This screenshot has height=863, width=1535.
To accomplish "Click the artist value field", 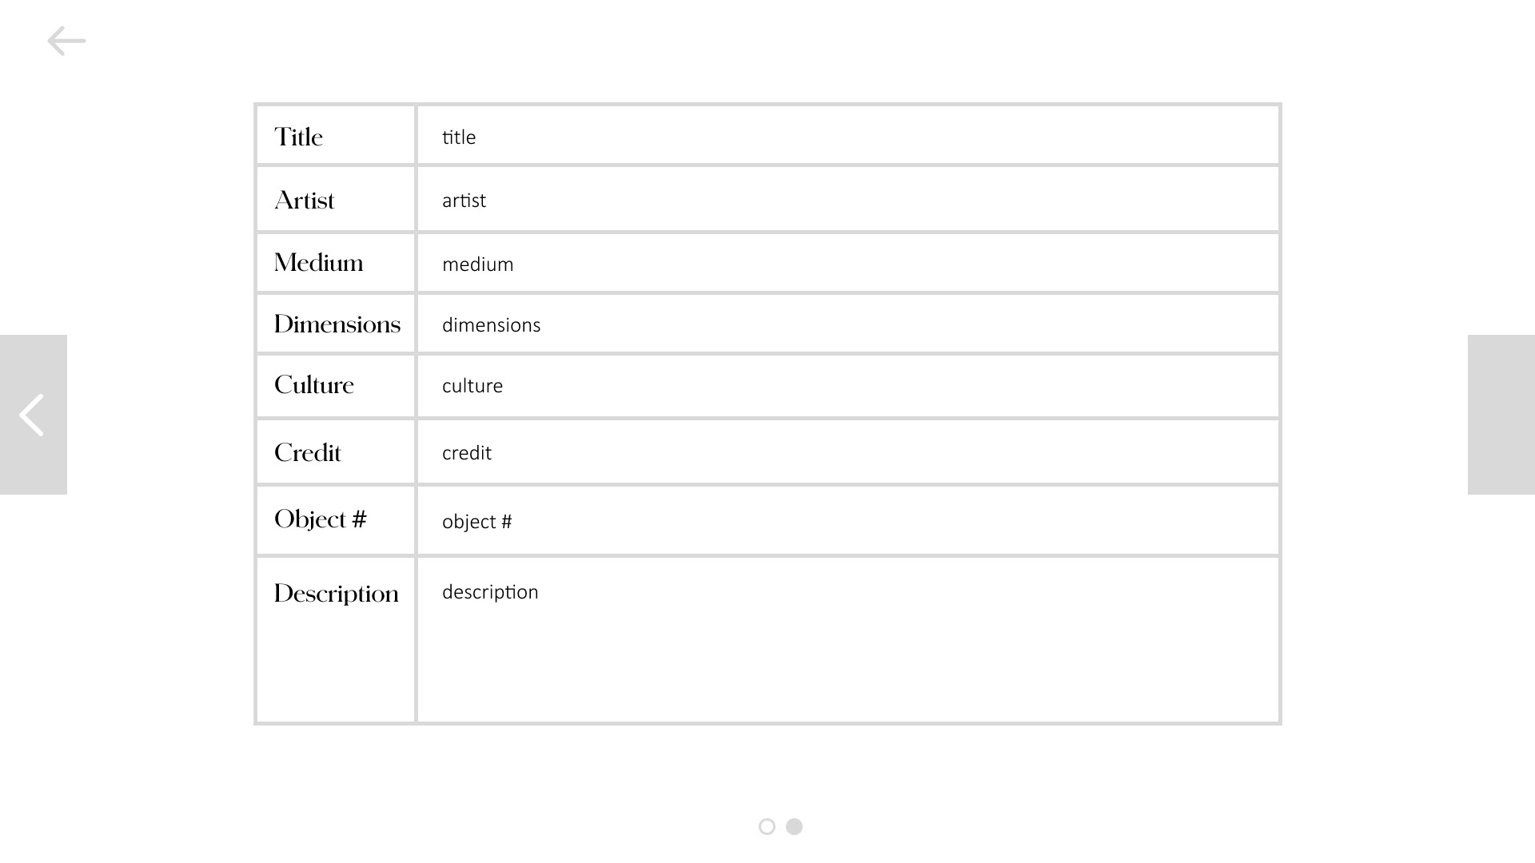I will 847,200.
